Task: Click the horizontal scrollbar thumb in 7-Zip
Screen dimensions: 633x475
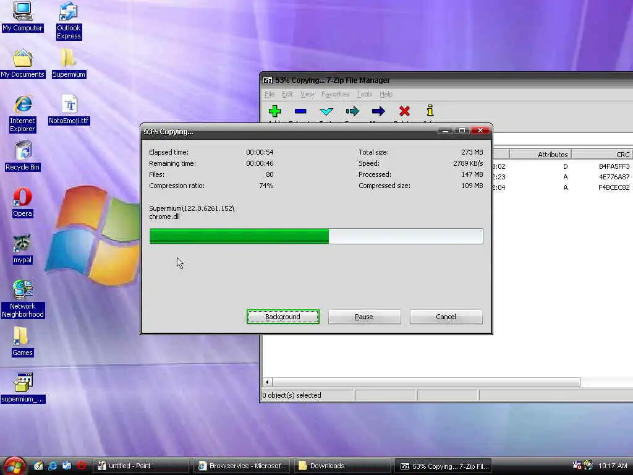Action: coord(427,382)
